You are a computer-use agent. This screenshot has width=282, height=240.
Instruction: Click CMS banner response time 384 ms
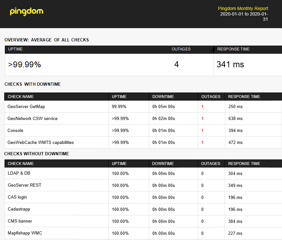235,221
